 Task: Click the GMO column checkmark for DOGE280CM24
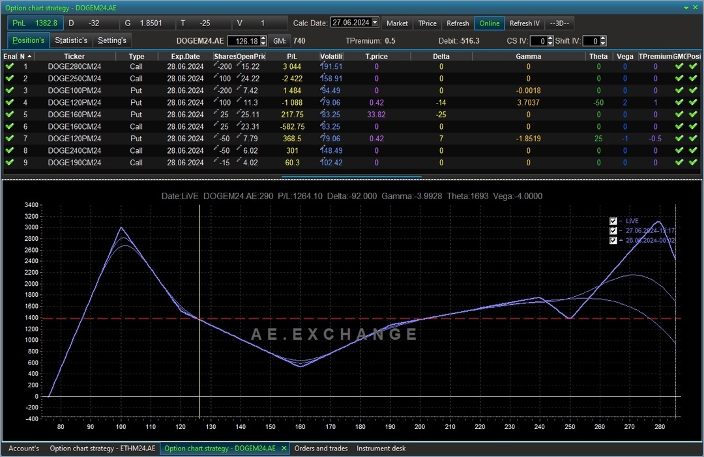click(x=679, y=66)
